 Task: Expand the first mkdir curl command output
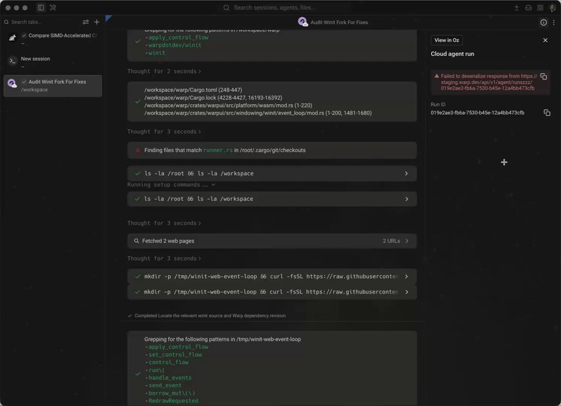pyautogui.click(x=272, y=276)
